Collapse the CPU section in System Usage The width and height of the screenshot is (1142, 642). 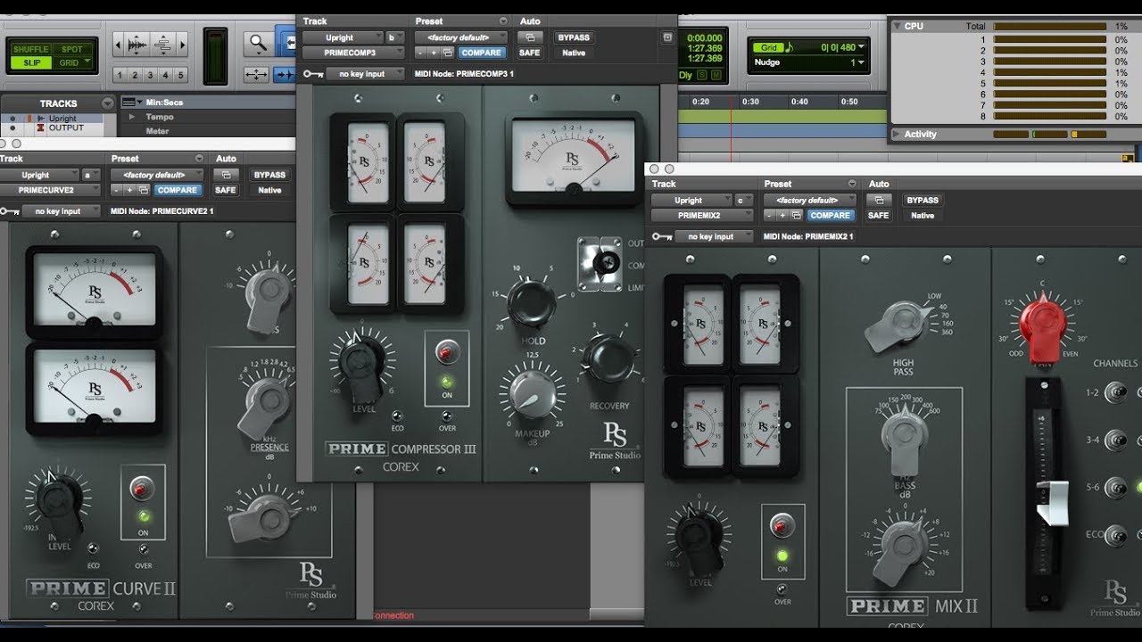[x=897, y=27]
